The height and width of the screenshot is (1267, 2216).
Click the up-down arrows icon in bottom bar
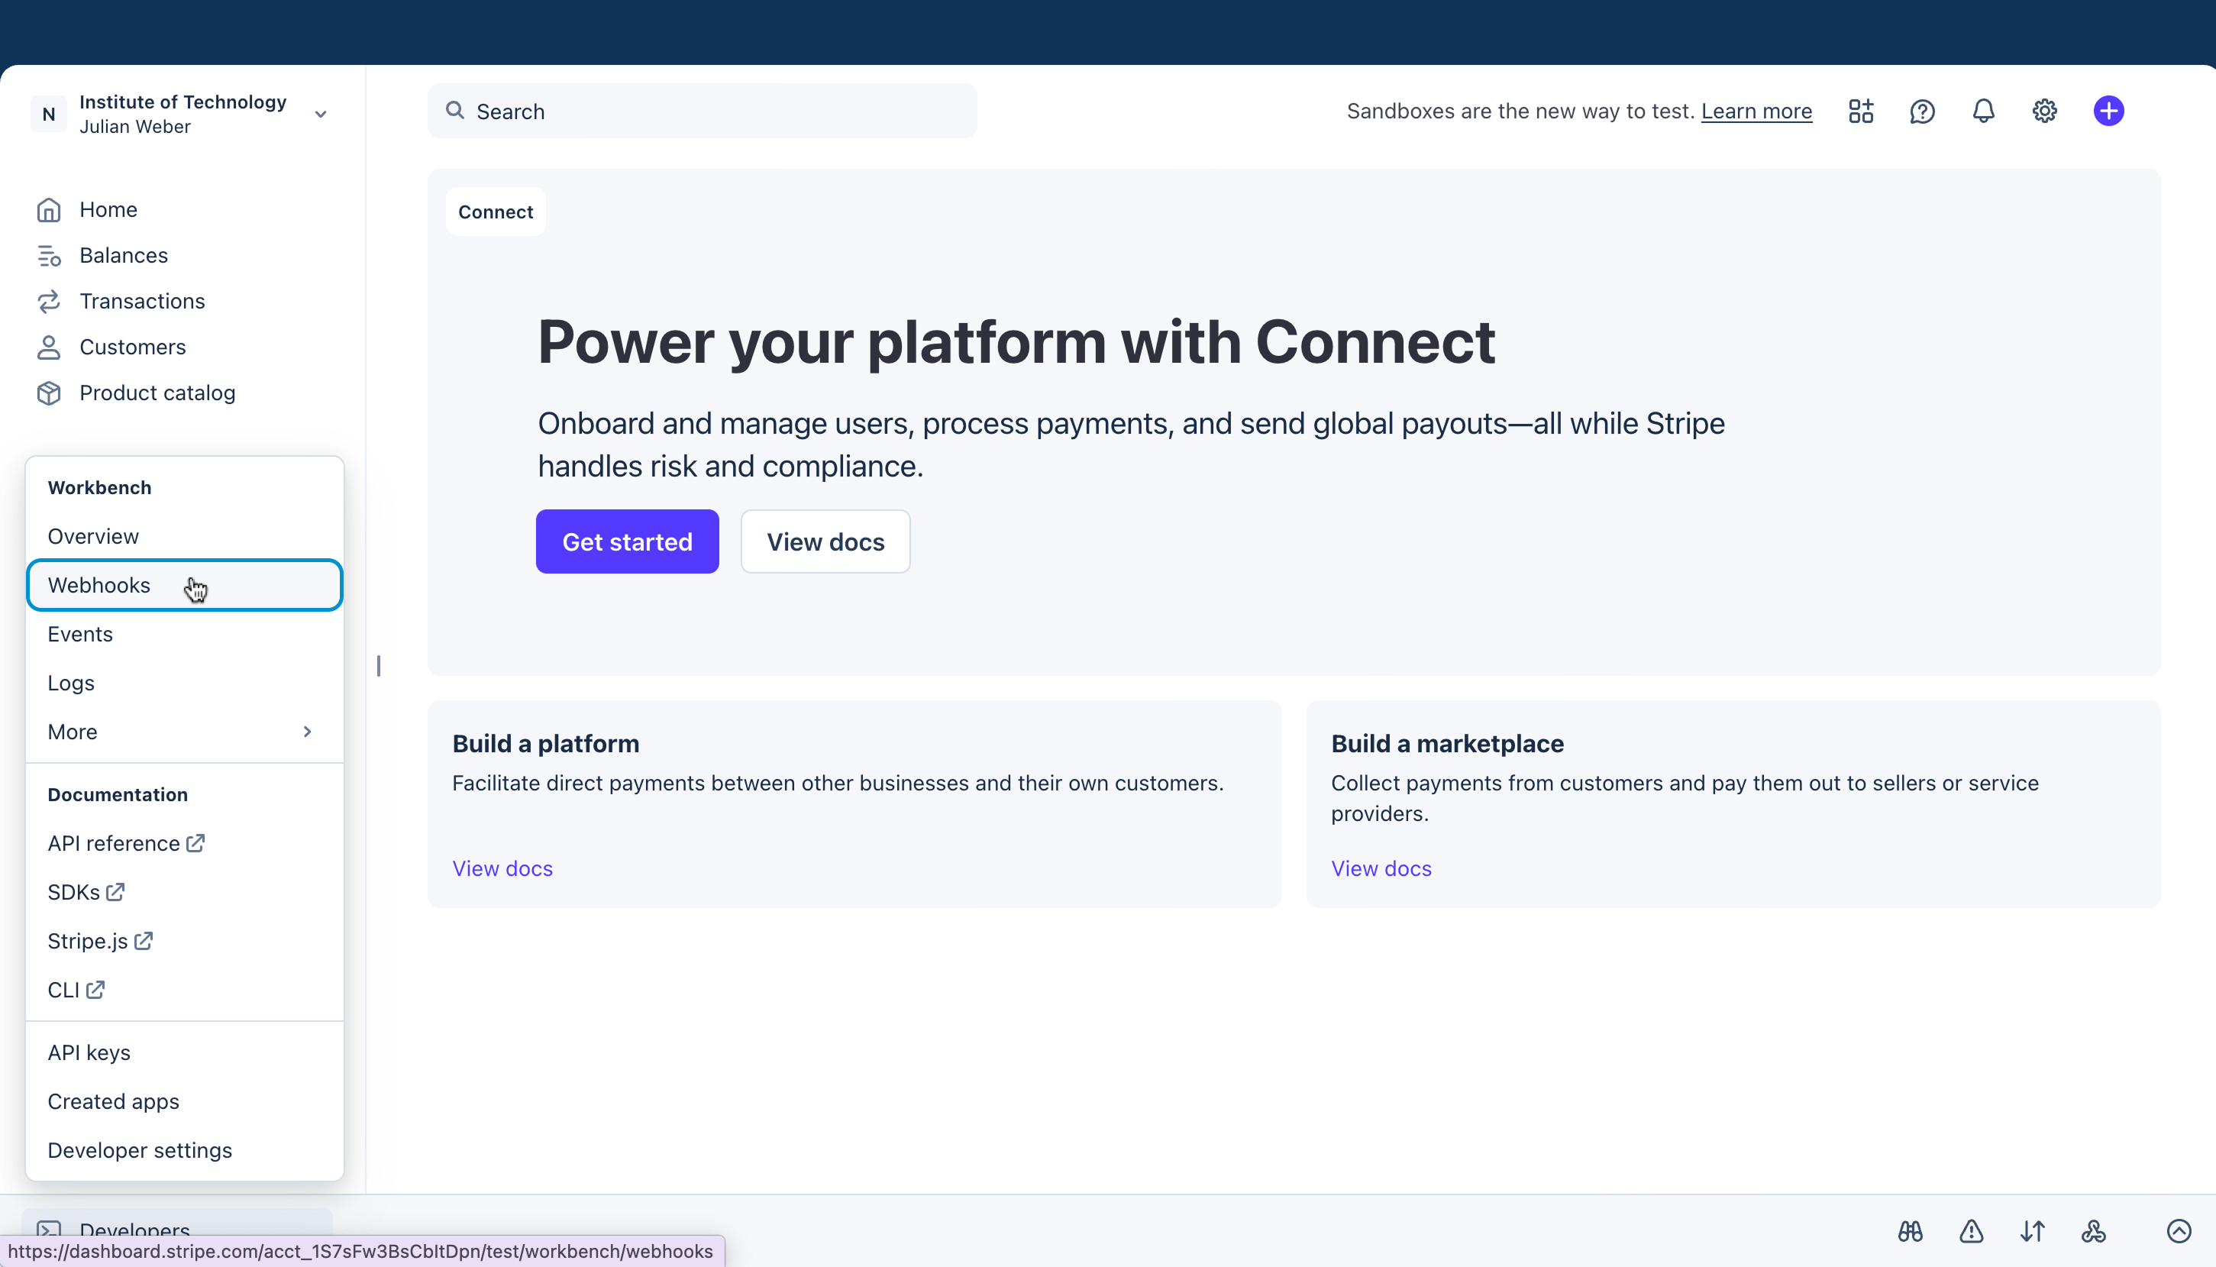point(2033,1231)
